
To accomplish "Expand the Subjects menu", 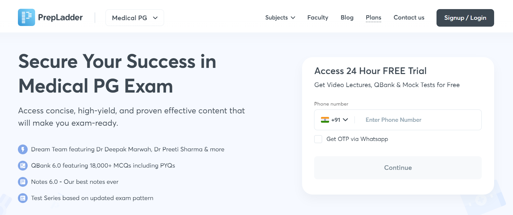I will (x=280, y=18).
